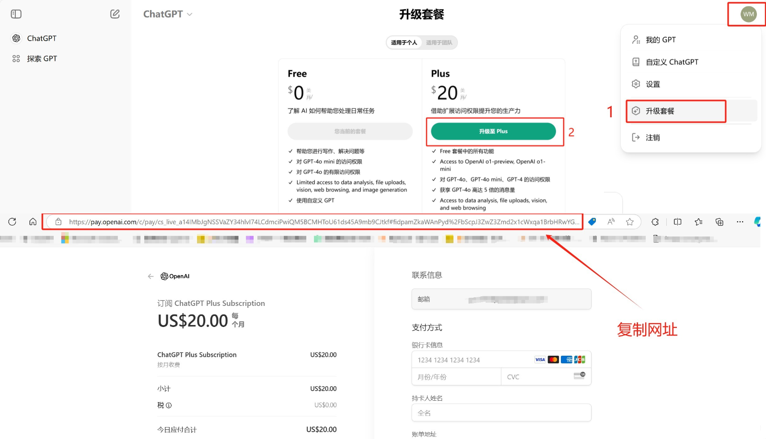This screenshot has height=439, width=766.
Task: Click the Visa card brand icon
Action: pos(540,360)
